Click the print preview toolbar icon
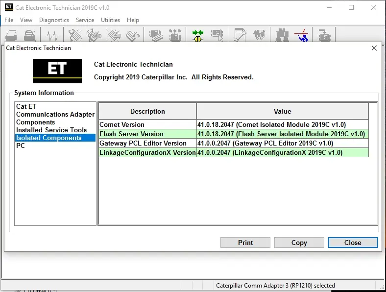Screen dimensions: 386x292 coord(30,35)
